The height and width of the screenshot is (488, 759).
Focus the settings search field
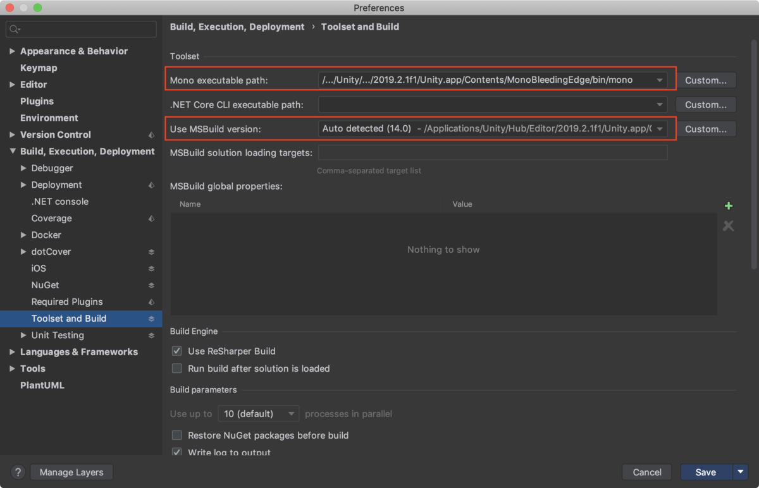pos(81,29)
